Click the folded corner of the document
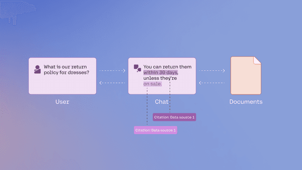The width and height of the screenshot is (302, 170). click(257, 60)
